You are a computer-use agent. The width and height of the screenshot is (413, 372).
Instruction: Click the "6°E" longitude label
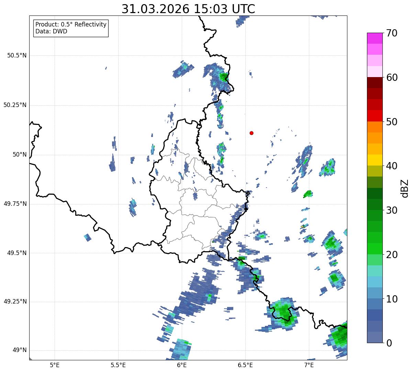tap(182, 365)
